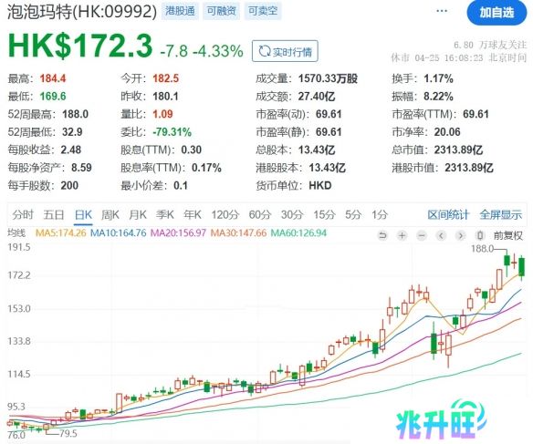Click the 可卖空 tag
The height and width of the screenshot is (444, 533).
pyautogui.click(x=263, y=11)
